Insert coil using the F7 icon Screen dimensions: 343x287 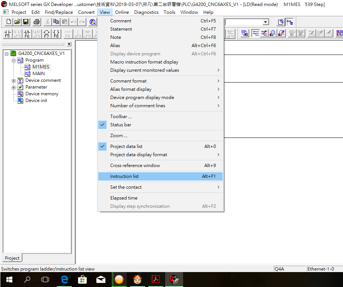click(x=46, y=34)
